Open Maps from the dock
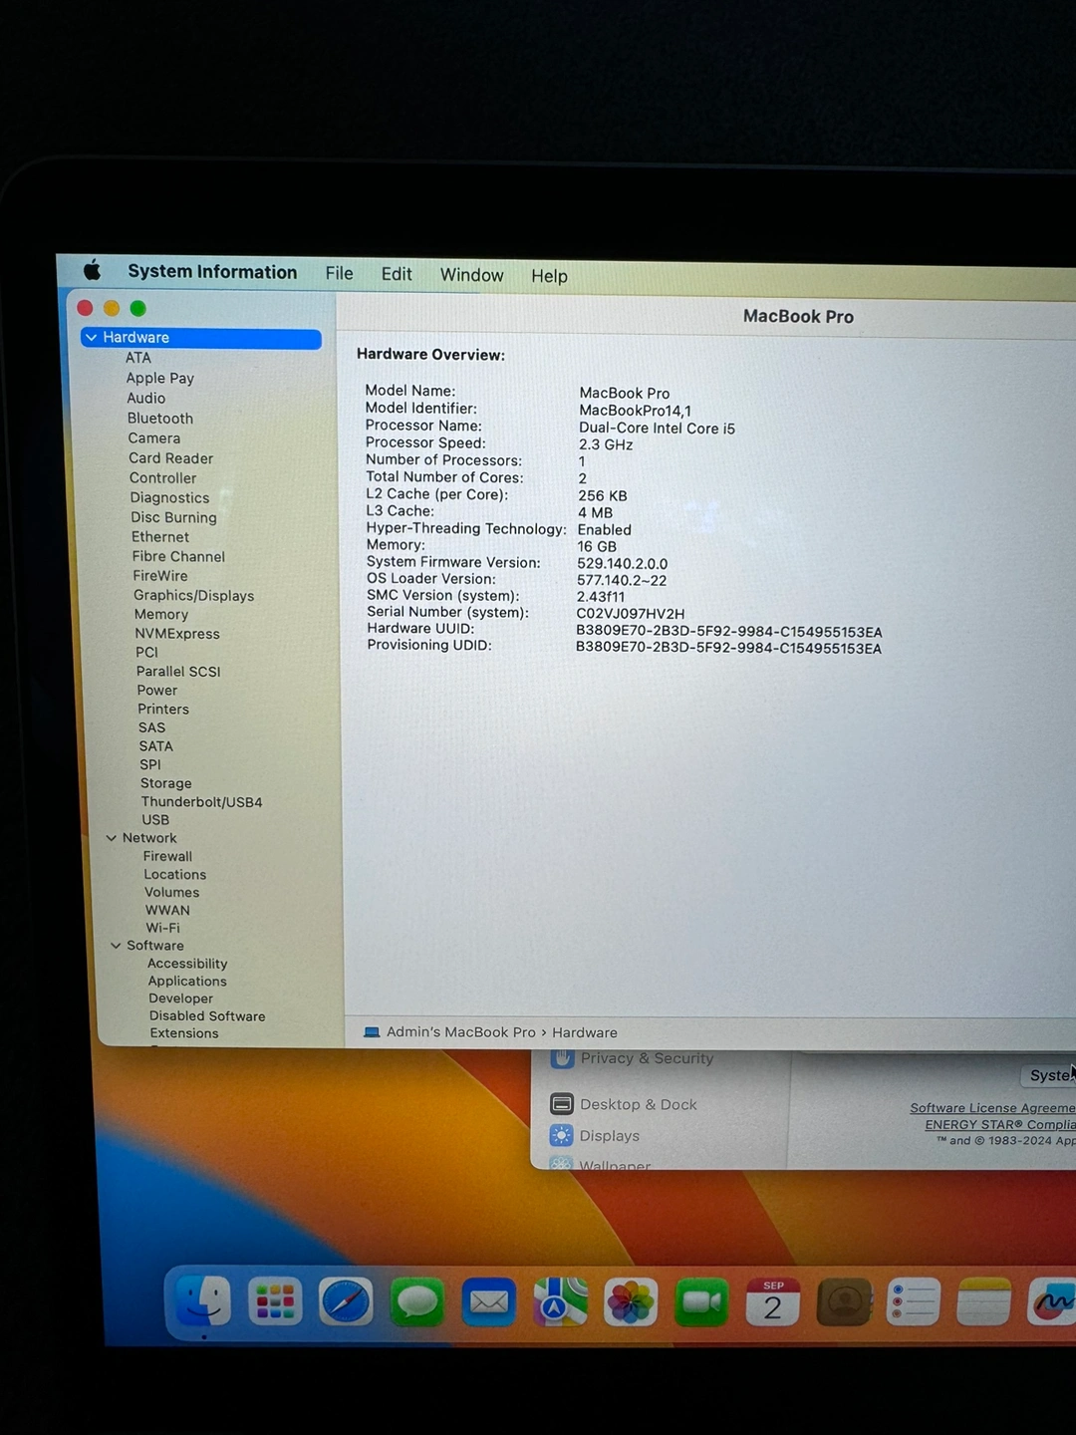 tap(560, 1302)
